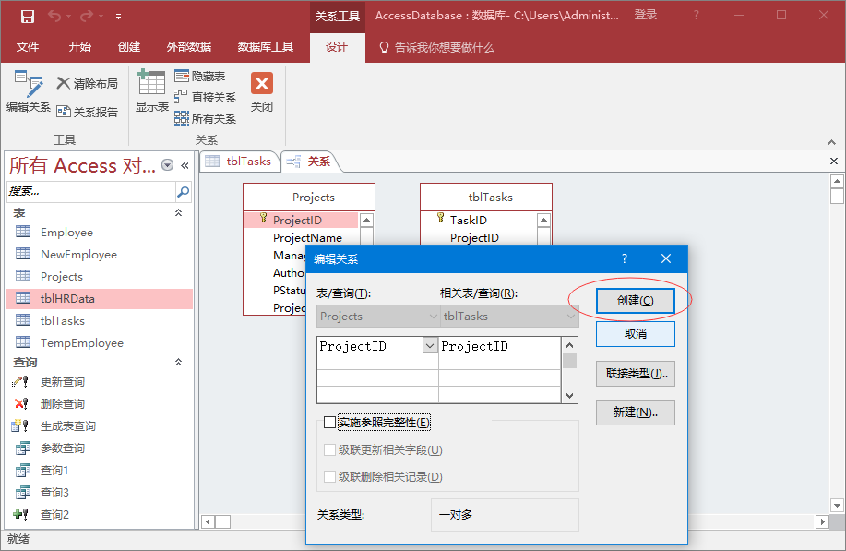The width and height of the screenshot is (846, 551).
Task: Click the 创建(C) button
Action: [x=635, y=301]
